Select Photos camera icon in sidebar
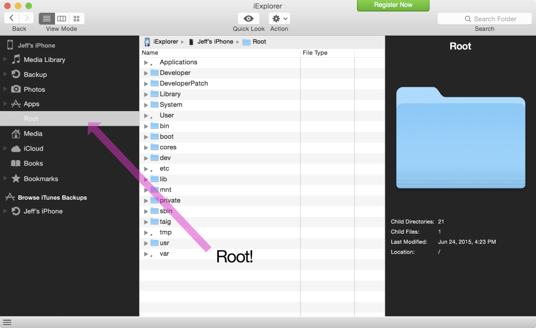 click(x=16, y=90)
